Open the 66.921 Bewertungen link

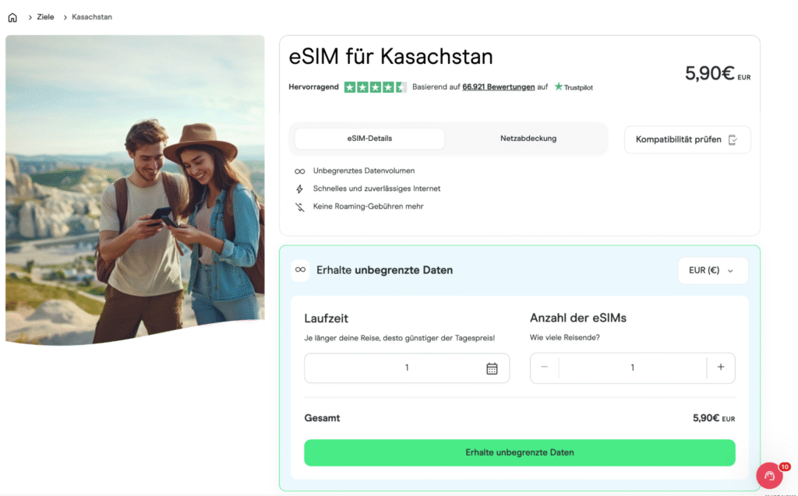pos(499,86)
